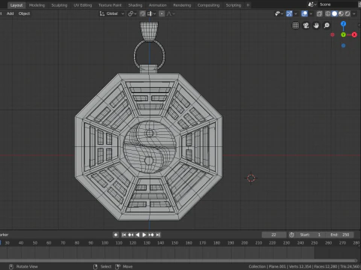This screenshot has width=361, height=270.
Task: Select solid viewport shading
Action: (335, 13)
